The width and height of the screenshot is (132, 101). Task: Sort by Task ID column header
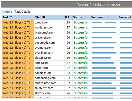pyautogui.click(x=18, y=17)
